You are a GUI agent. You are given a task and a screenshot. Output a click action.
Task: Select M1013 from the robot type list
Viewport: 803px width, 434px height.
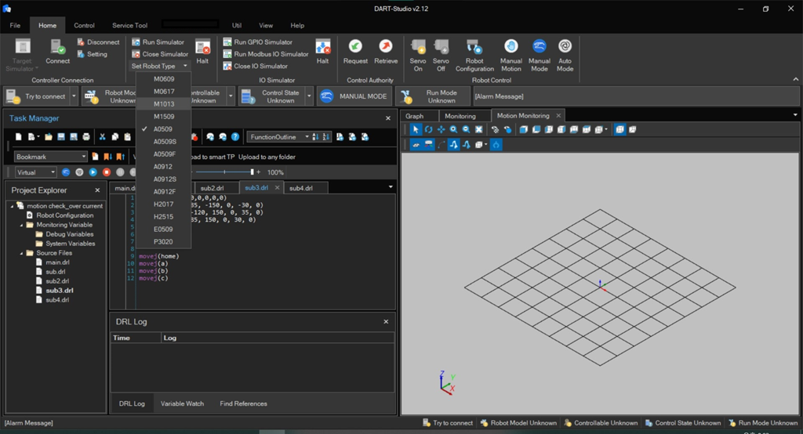(x=163, y=104)
